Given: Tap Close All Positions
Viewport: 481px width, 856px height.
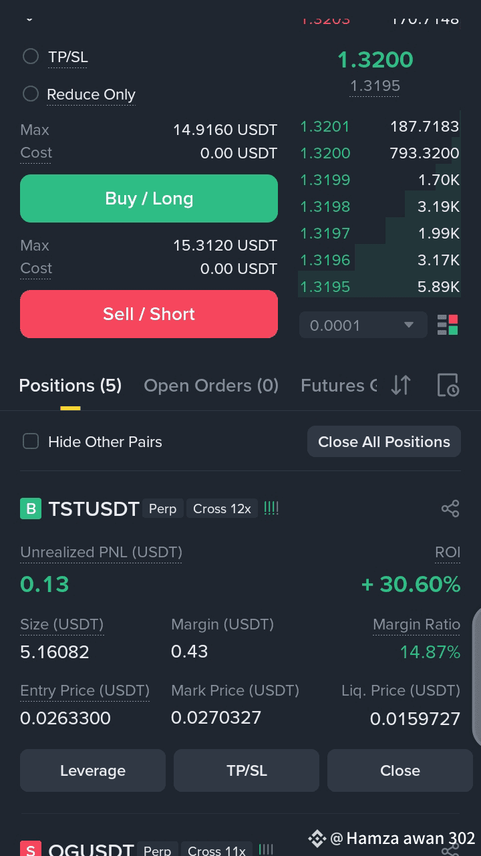Looking at the screenshot, I should pos(384,442).
